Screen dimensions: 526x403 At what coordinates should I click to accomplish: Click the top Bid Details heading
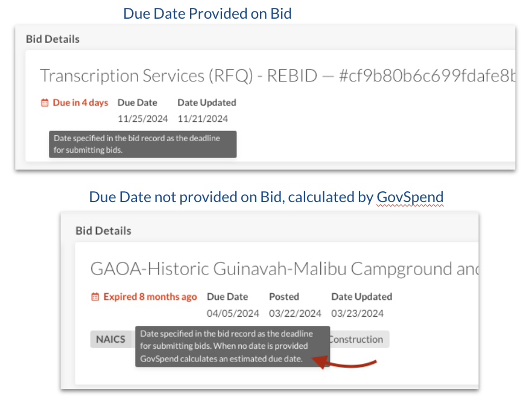[x=52, y=39]
